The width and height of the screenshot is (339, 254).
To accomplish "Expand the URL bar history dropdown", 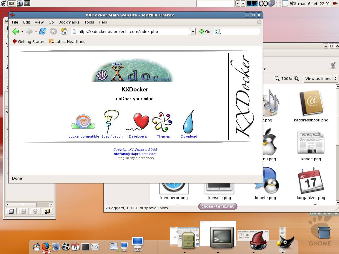I will point(193,31).
